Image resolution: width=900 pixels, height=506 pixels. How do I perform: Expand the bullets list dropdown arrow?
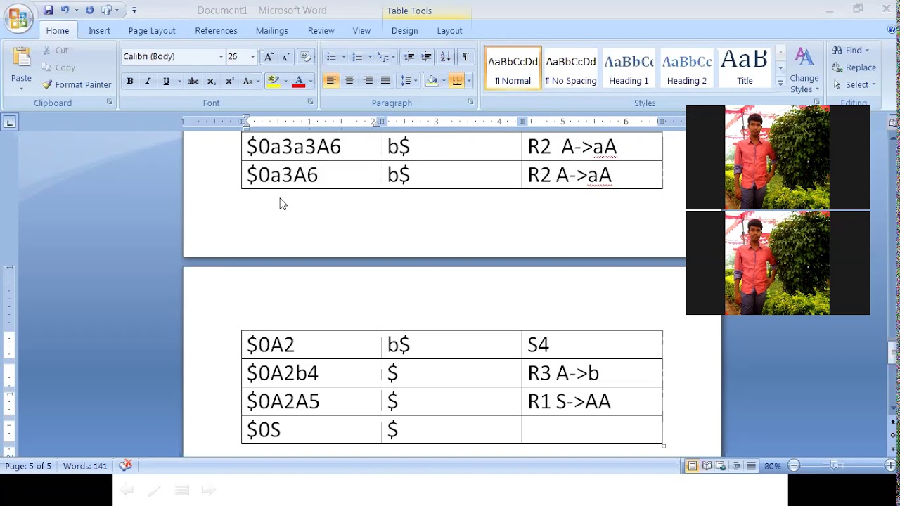tap(343, 57)
